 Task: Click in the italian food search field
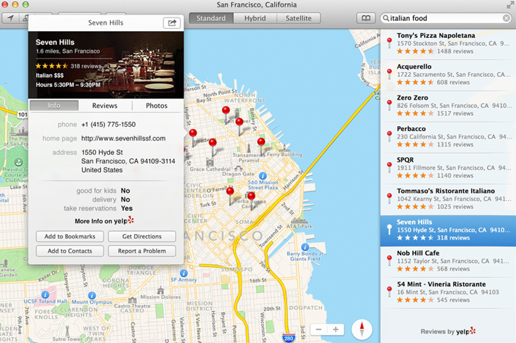click(445, 18)
